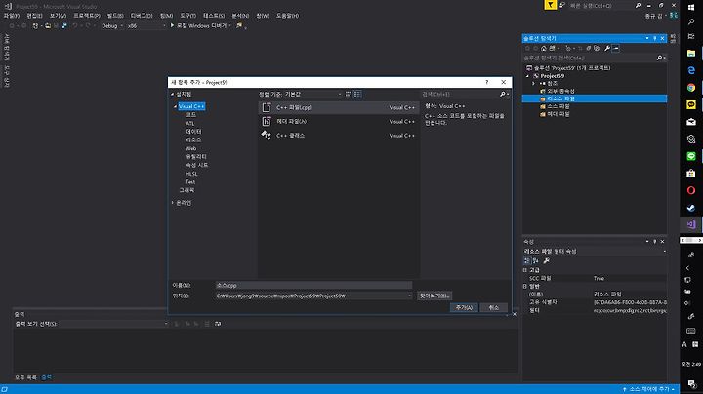The height and width of the screenshot is (394, 703).
Task: Switch template list to medium icons list view
Action: 357,94
